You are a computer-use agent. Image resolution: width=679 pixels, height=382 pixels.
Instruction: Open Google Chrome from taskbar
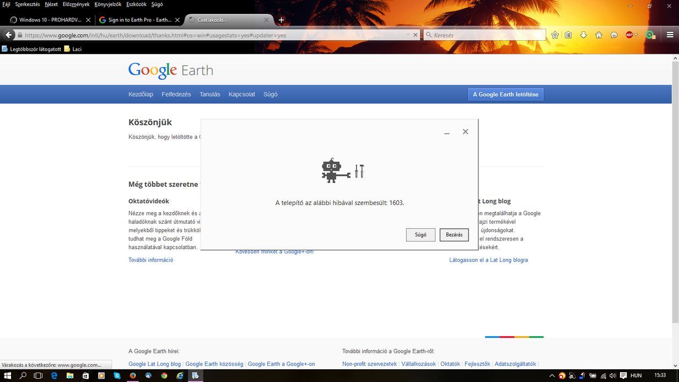tap(164, 376)
